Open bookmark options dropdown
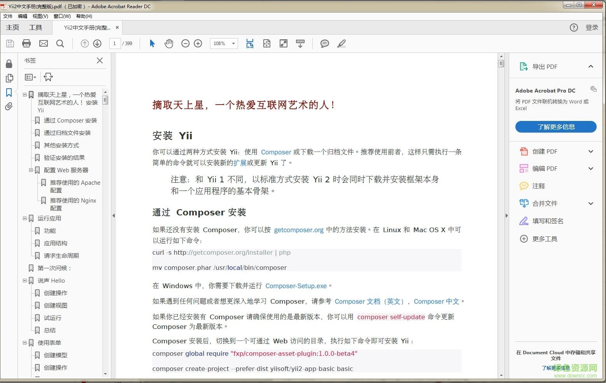This screenshot has height=383, width=606. coord(30,77)
